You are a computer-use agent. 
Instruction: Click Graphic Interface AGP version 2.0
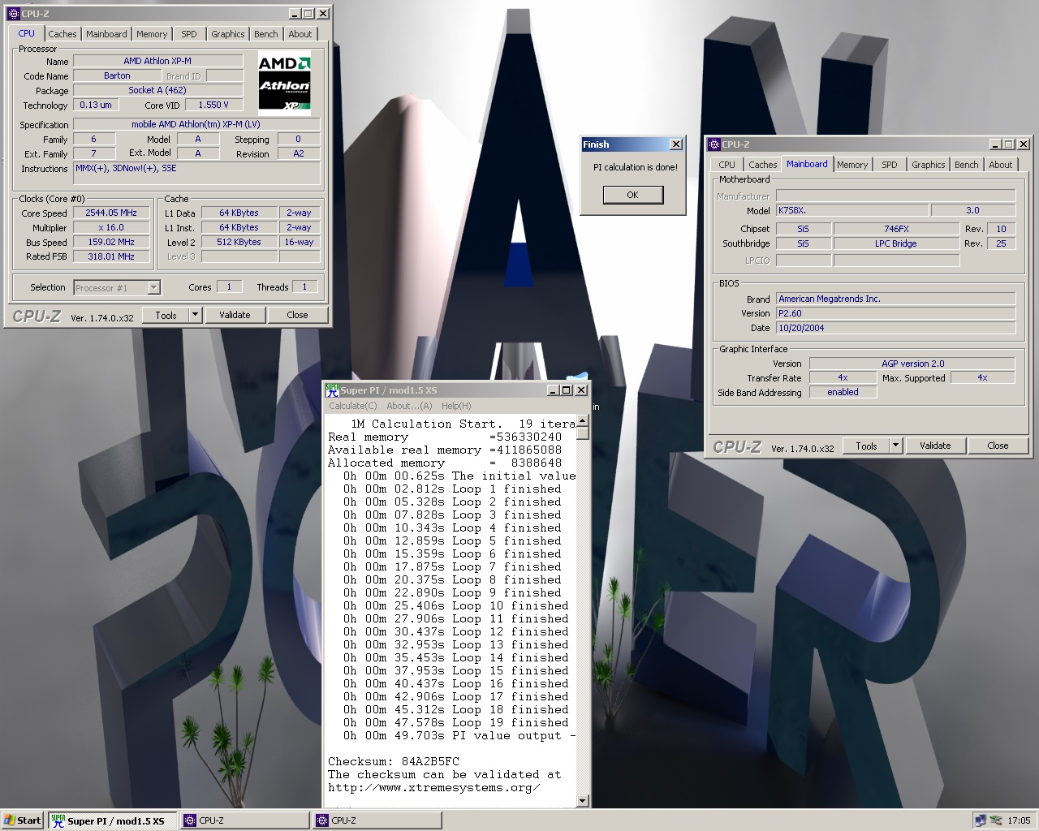coord(912,364)
